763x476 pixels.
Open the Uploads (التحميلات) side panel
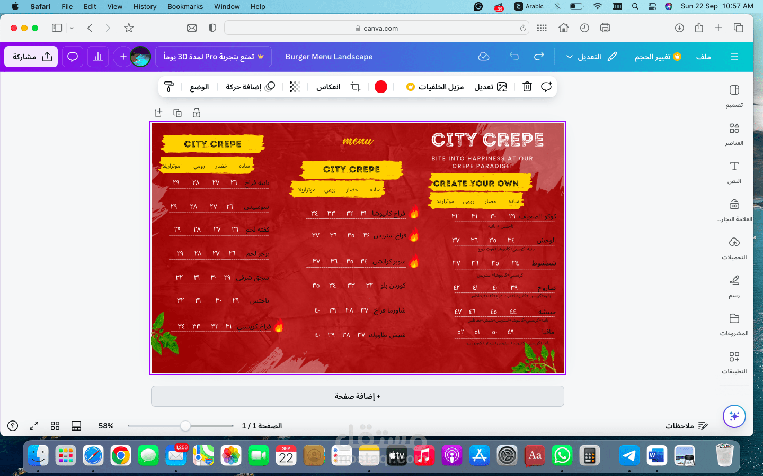point(734,248)
